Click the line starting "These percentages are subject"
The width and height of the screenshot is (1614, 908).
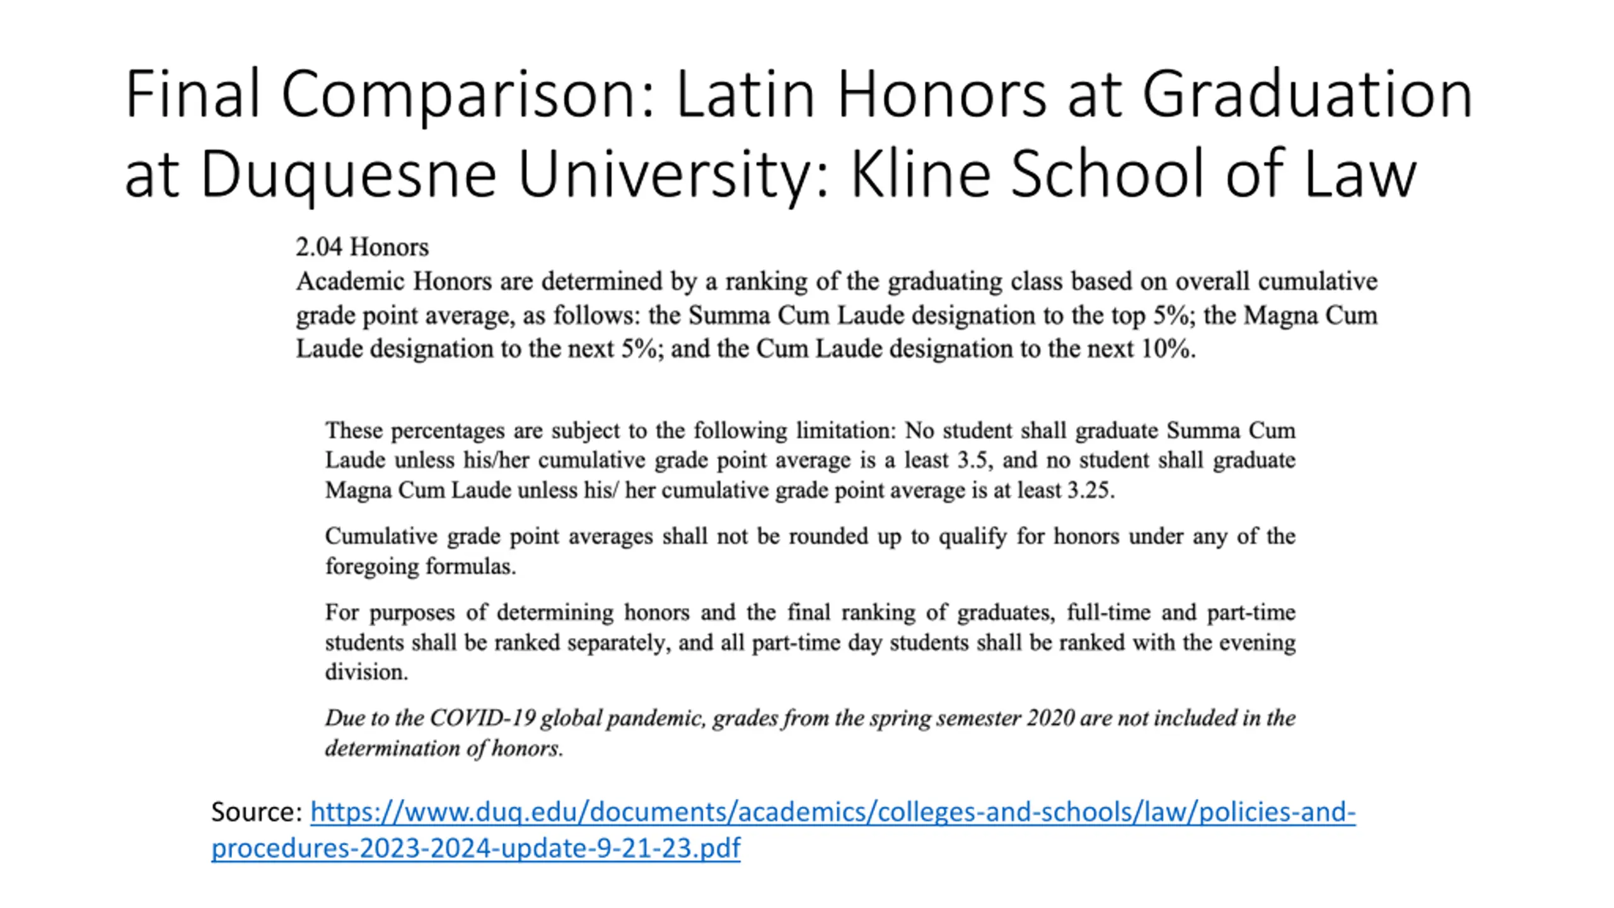click(x=810, y=431)
